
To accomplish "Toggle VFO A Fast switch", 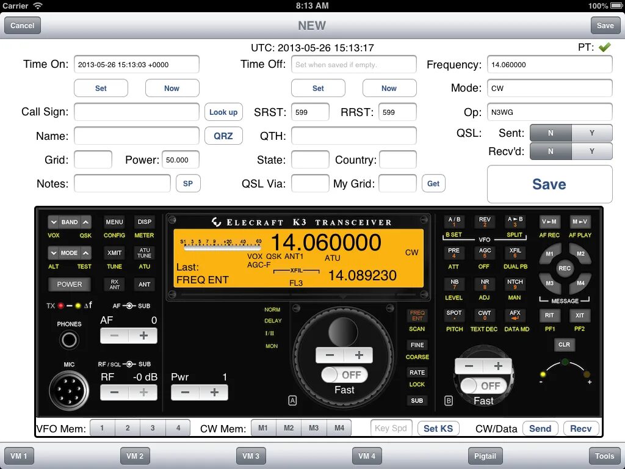I will tap(344, 375).
